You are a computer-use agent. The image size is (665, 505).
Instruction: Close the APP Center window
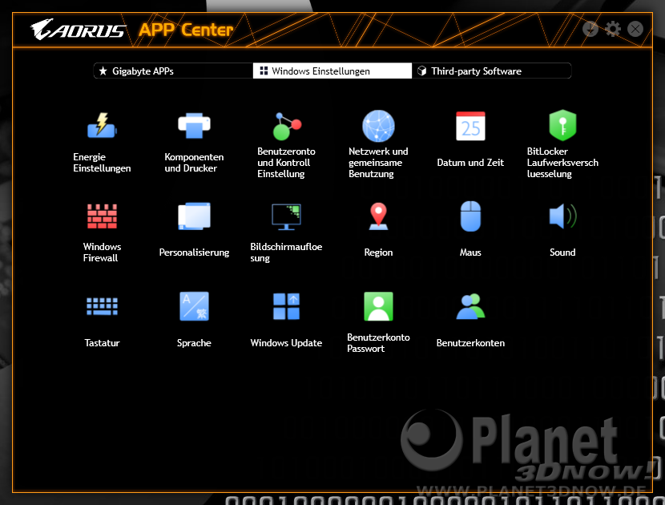point(635,29)
